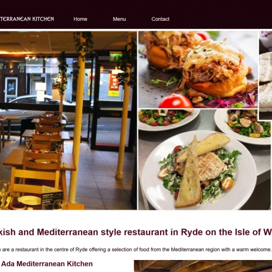Click the chicken salad plate at top right
Screen dimensions: 272x272
pos(244,126)
